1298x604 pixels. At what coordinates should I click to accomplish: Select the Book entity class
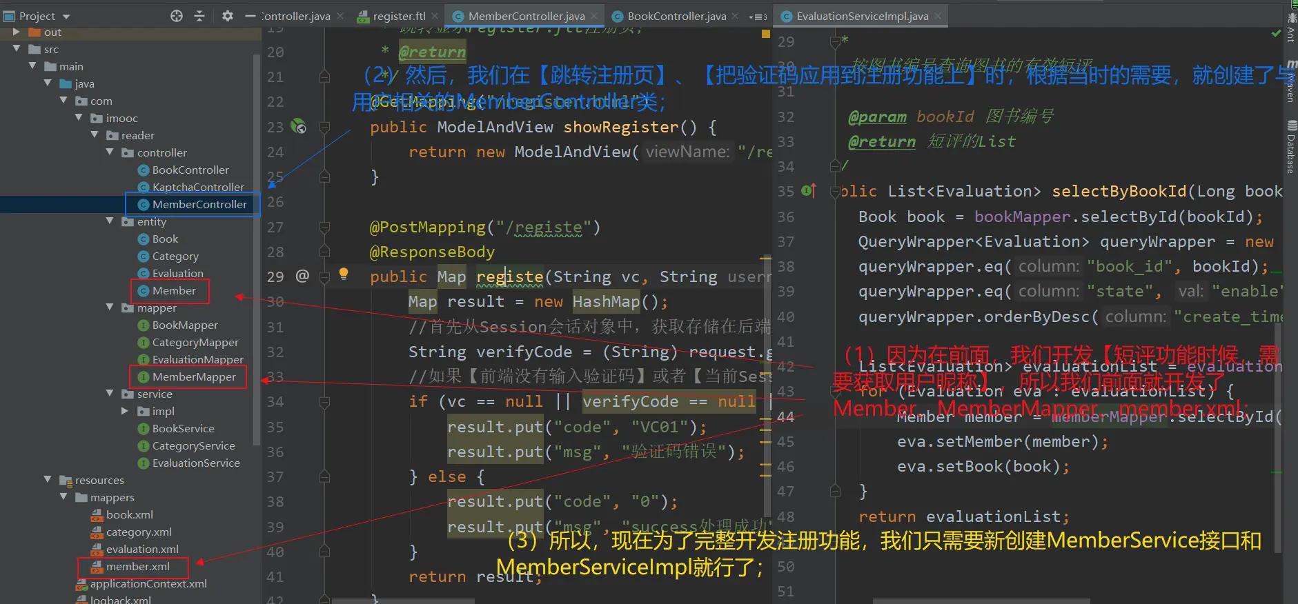click(165, 239)
